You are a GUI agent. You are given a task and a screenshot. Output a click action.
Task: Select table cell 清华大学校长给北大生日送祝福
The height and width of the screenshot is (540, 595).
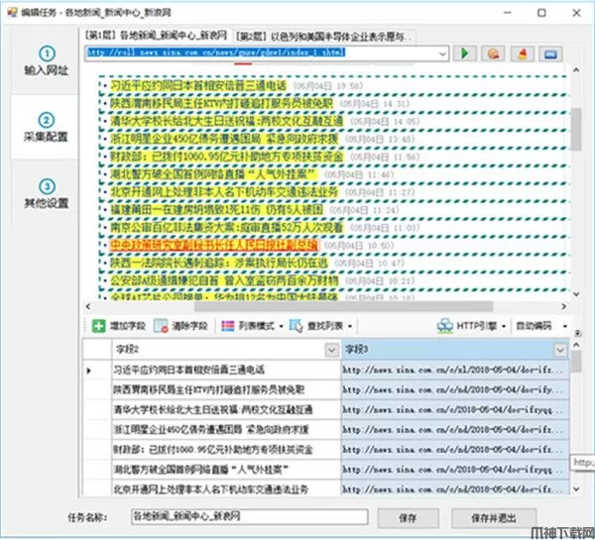pos(226,410)
